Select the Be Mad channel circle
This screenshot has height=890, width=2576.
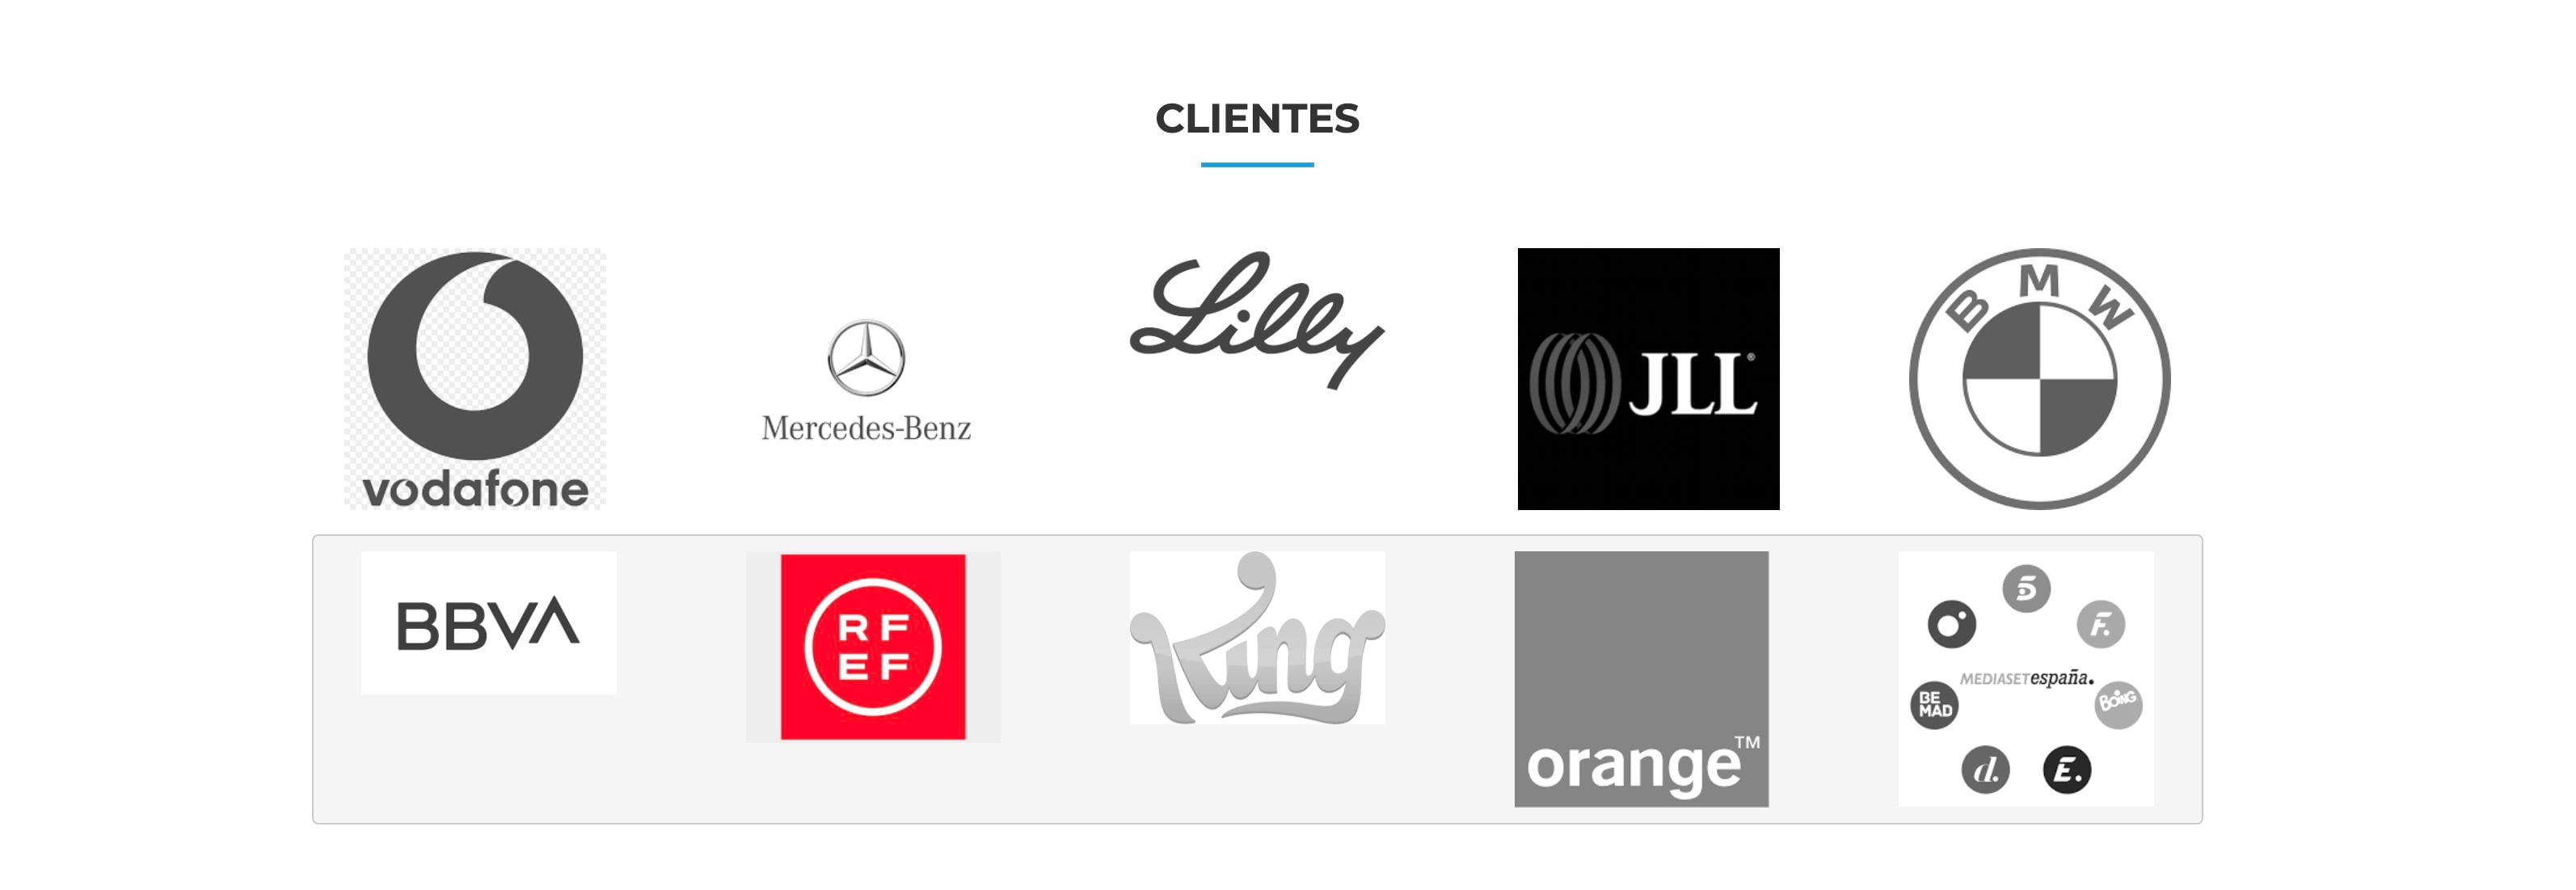(x=1935, y=705)
